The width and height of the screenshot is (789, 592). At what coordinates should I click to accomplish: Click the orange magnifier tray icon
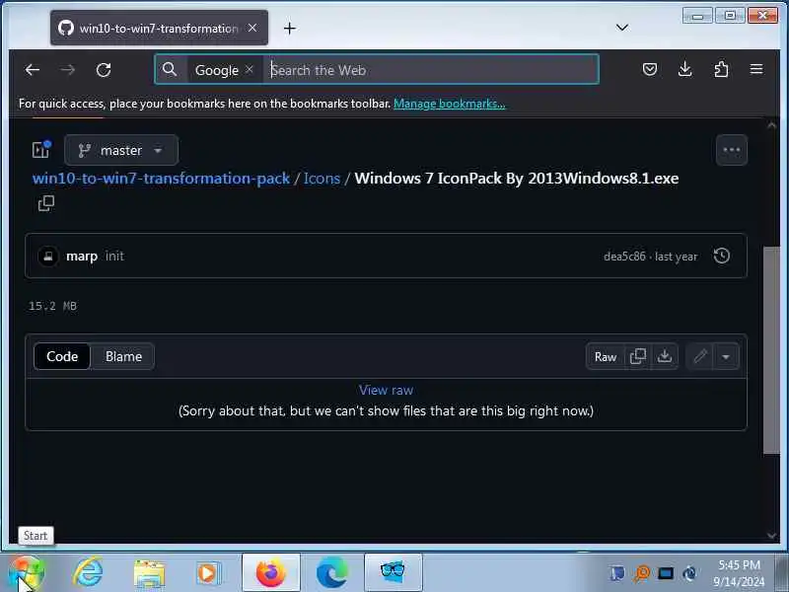tap(642, 573)
